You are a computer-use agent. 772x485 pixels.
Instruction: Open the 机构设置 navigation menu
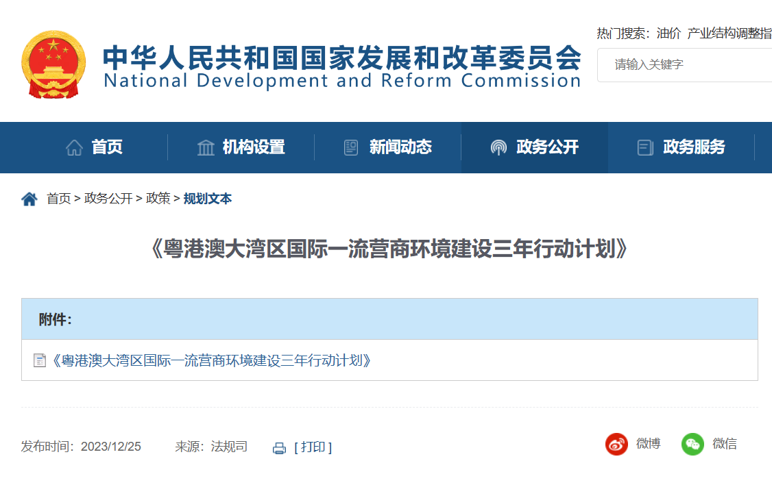click(x=253, y=147)
